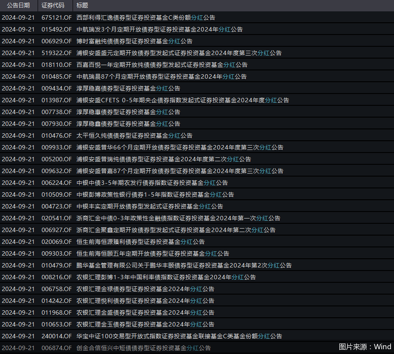
Task: Open 太平恒久纯债债券型 分红公告
Action: (134, 135)
